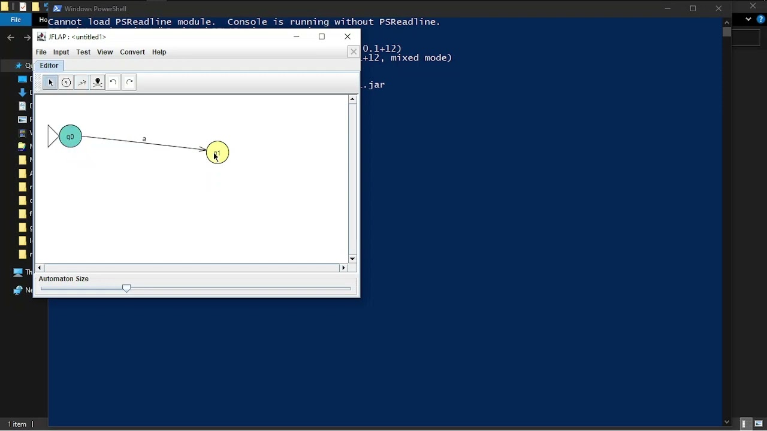Maximize the Windows PowerShell window
The width and height of the screenshot is (767, 431).
click(693, 8)
